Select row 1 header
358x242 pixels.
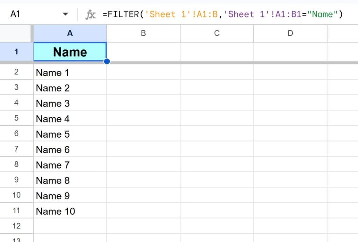pos(16,52)
